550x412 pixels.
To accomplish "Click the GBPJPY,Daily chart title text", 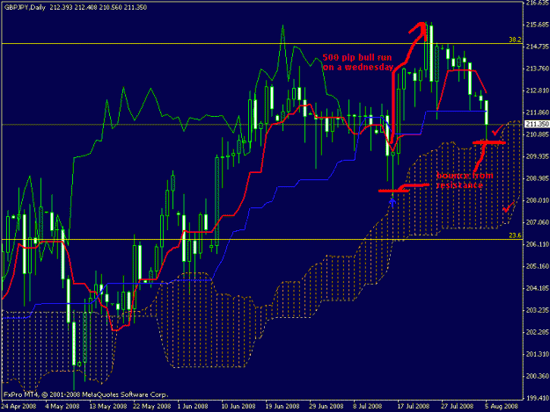I will click(x=25, y=7).
